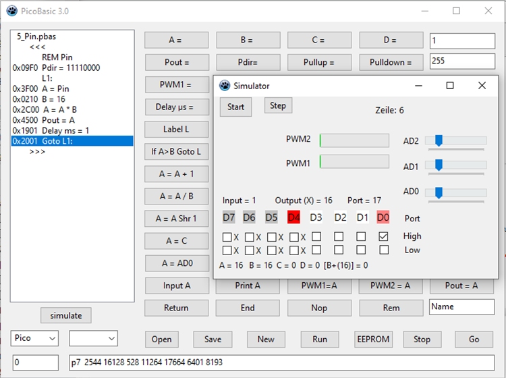506x378 pixels.
Task: Click the Step button in Simulator
Action: tap(278, 106)
